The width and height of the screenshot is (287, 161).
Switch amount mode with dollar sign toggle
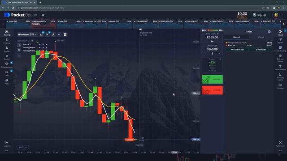[x=212, y=54]
